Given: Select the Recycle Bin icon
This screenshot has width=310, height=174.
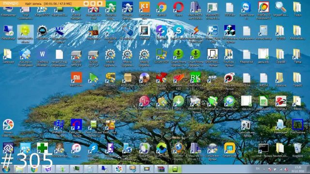Looking at the screenshot, I should point(297,150).
